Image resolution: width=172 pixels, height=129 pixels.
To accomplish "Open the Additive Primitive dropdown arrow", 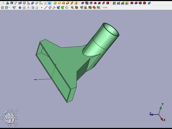I will 79,3.
